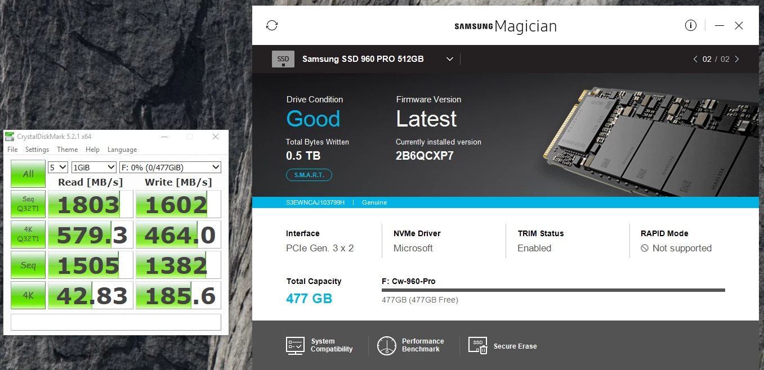Click the Genuine label
764x370 pixels.
pos(374,202)
